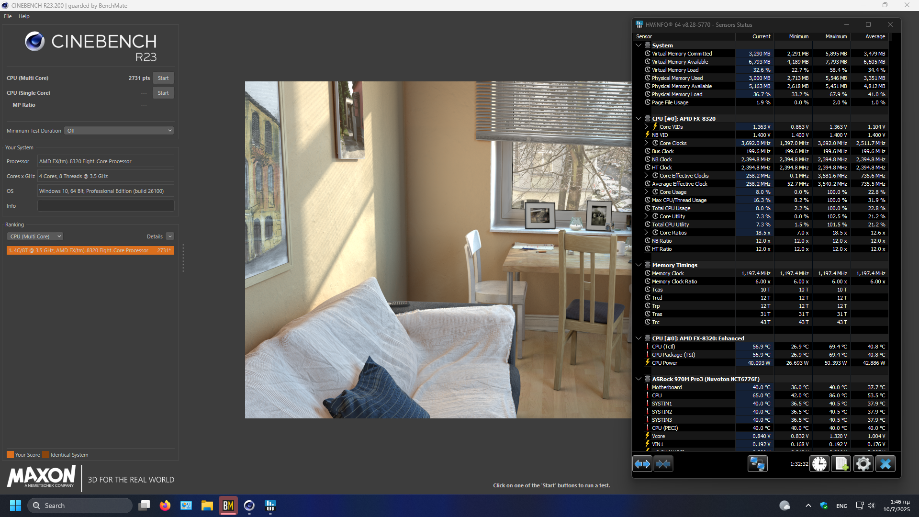Click the thermometer icon of the Motherboard row

pos(648,387)
